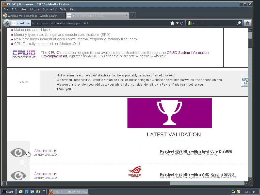This screenshot has width=260, height=195.
Task: Click text 'Mainboard and chipset.'
Action: (33, 30)
